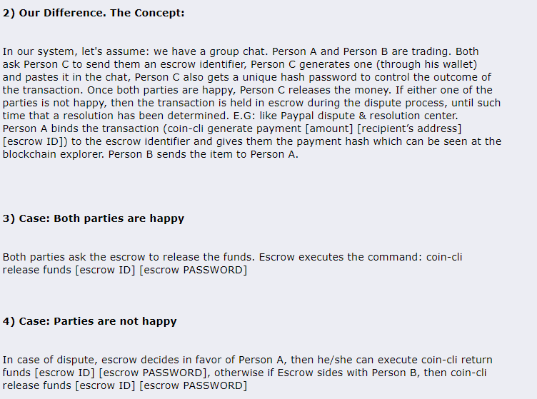Screen dimensions: 537x399
Task: Click "coin-cli return" in section 4
Action: point(457,360)
